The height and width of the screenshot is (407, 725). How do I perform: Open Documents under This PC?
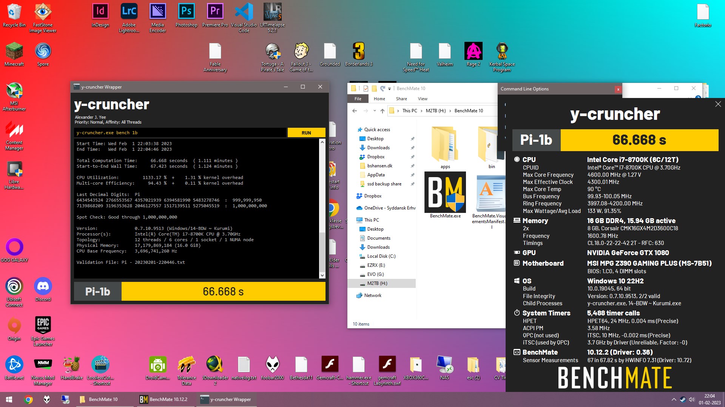point(379,238)
